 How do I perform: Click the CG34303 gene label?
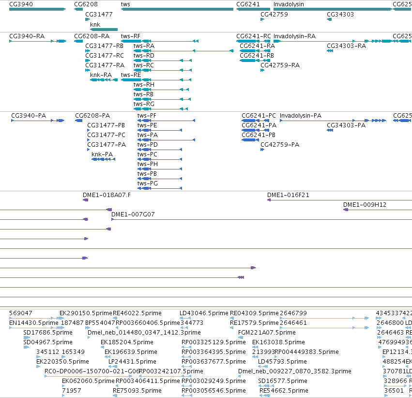(x=340, y=14)
